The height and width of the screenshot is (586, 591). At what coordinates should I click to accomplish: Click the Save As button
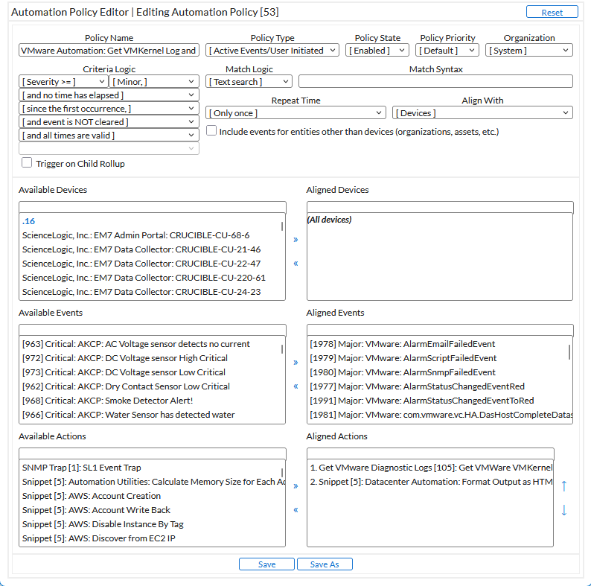(x=325, y=564)
